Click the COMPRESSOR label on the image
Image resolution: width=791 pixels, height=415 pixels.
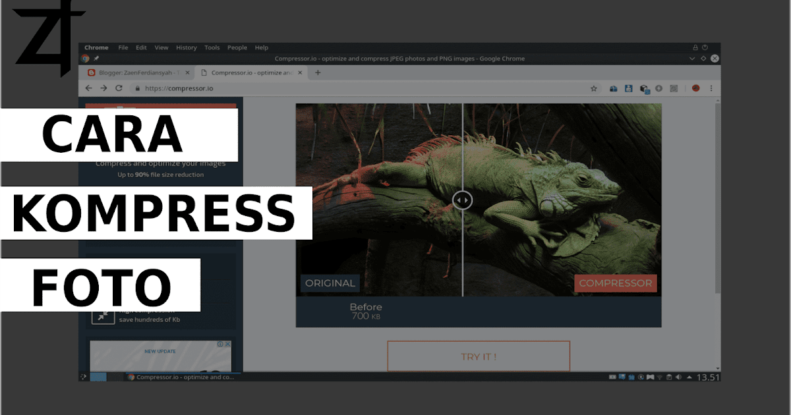(x=616, y=283)
